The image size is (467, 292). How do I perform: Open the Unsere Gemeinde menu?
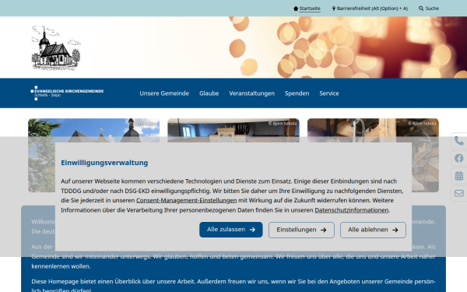[x=164, y=93]
